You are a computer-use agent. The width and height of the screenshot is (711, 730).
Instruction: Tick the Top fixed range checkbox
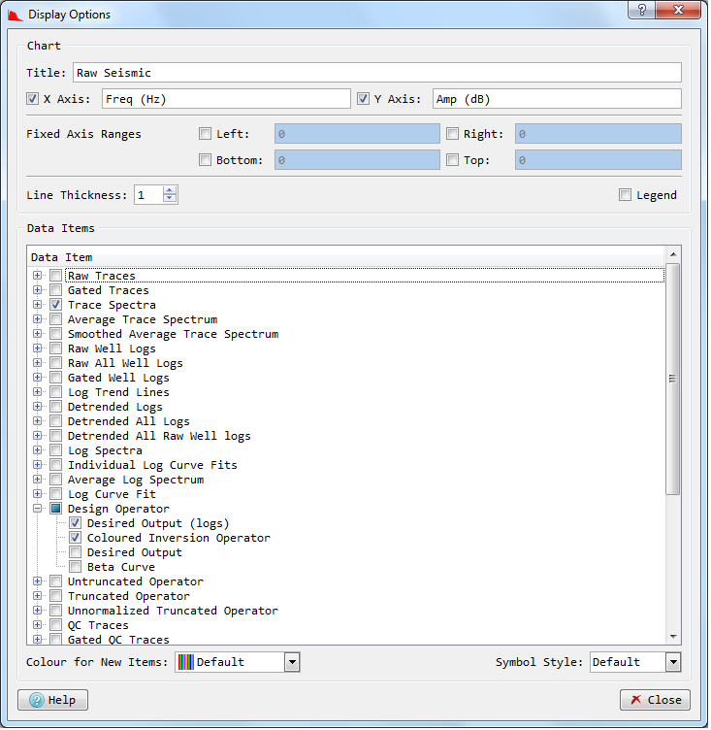tap(454, 160)
